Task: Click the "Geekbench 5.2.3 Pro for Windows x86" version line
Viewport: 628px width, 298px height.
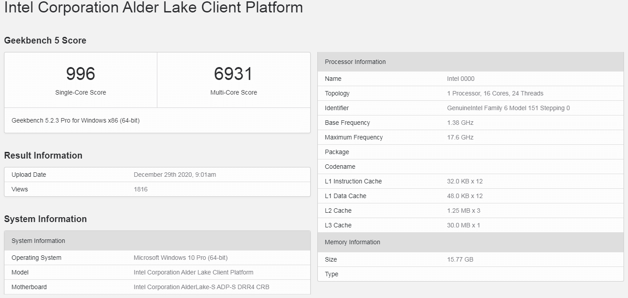Action: (x=76, y=120)
